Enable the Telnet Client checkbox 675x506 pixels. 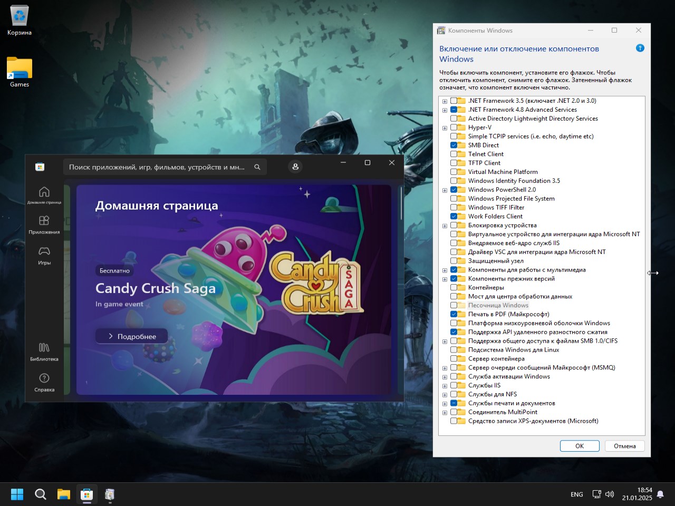pyautogui.click(x=454, y=154)
